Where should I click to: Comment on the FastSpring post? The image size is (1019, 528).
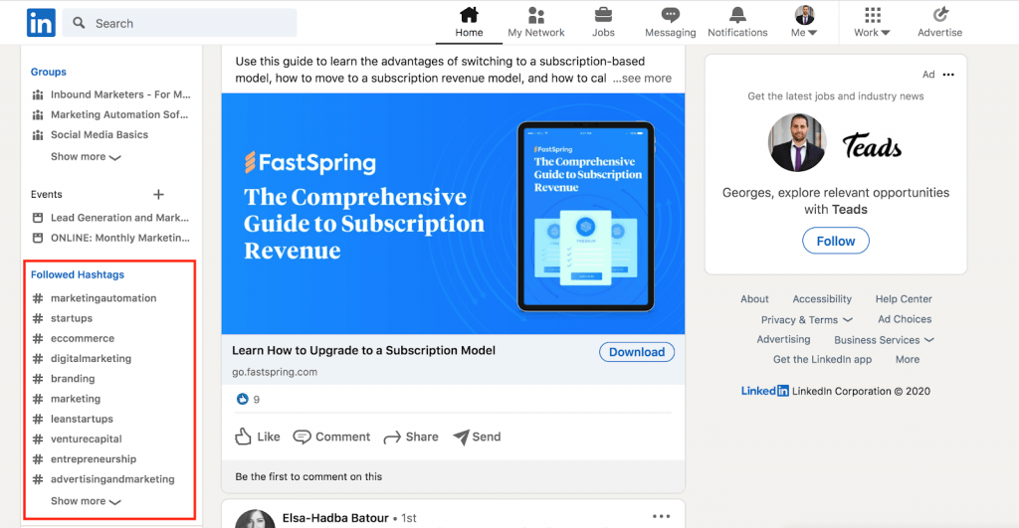(x=331, y=437)
